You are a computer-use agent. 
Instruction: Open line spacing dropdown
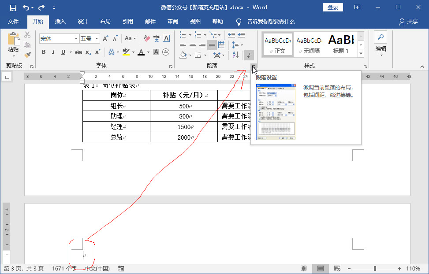coord(237,45)
